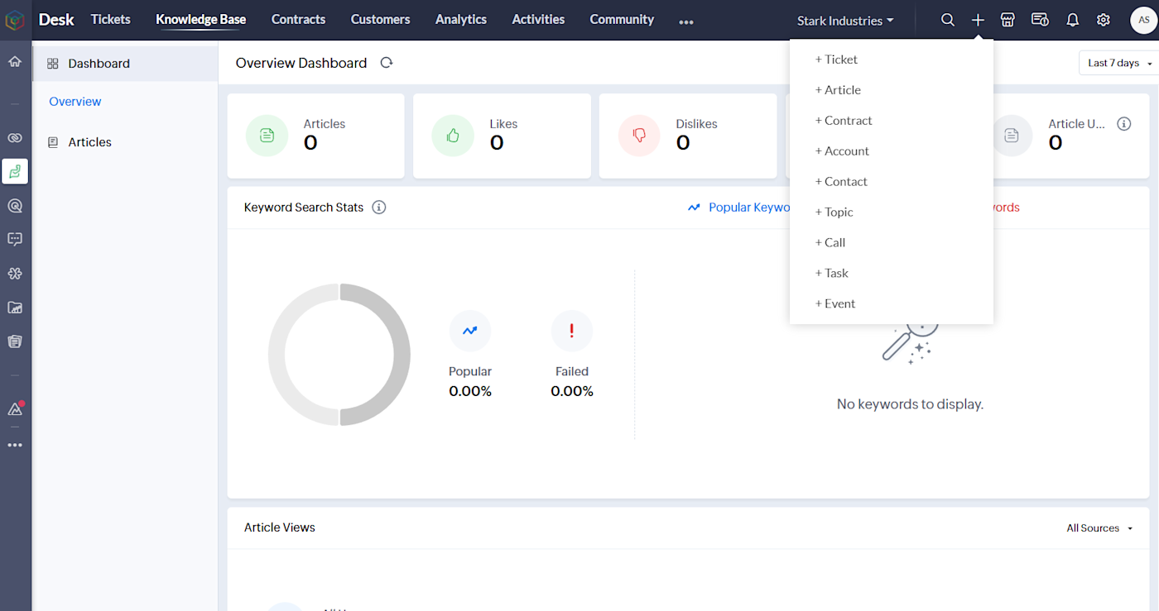
Task: Click the Keyword Search Stats title
Action: [x=304, y=208]
